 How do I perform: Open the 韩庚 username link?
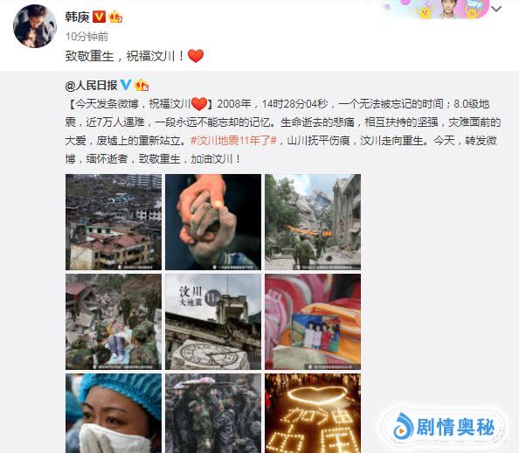point(77,17)
